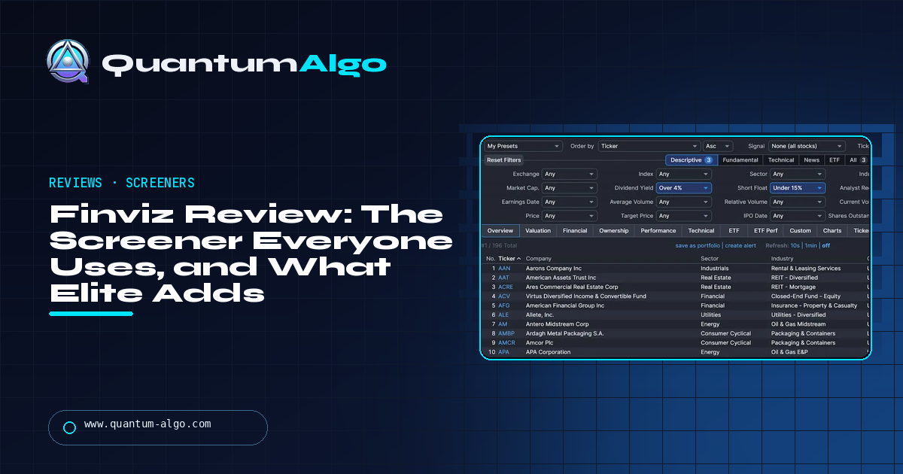Select the Financial view tab

click(x=575, y=231)
